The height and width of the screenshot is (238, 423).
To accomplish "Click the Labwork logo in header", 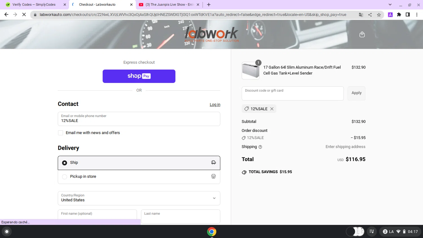I will click(x=211, y=34).
